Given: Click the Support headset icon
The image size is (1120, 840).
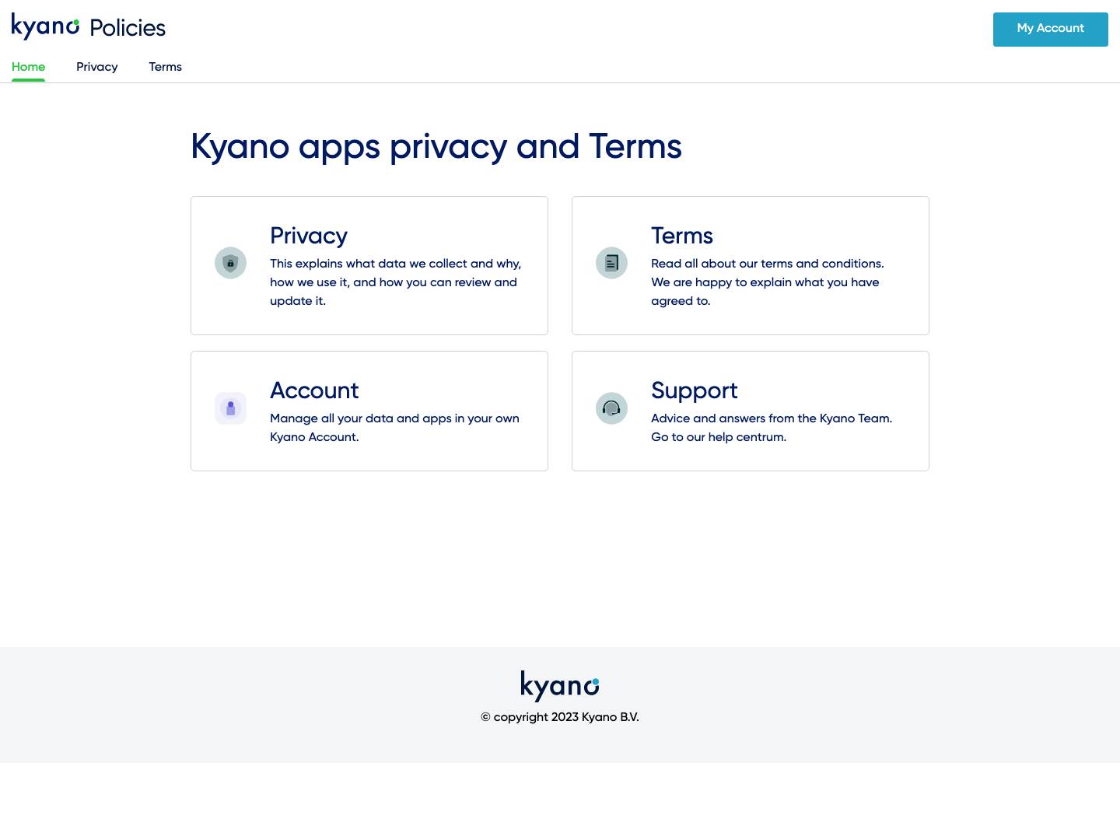Looking at the screenshot, I should pos(611,408).
